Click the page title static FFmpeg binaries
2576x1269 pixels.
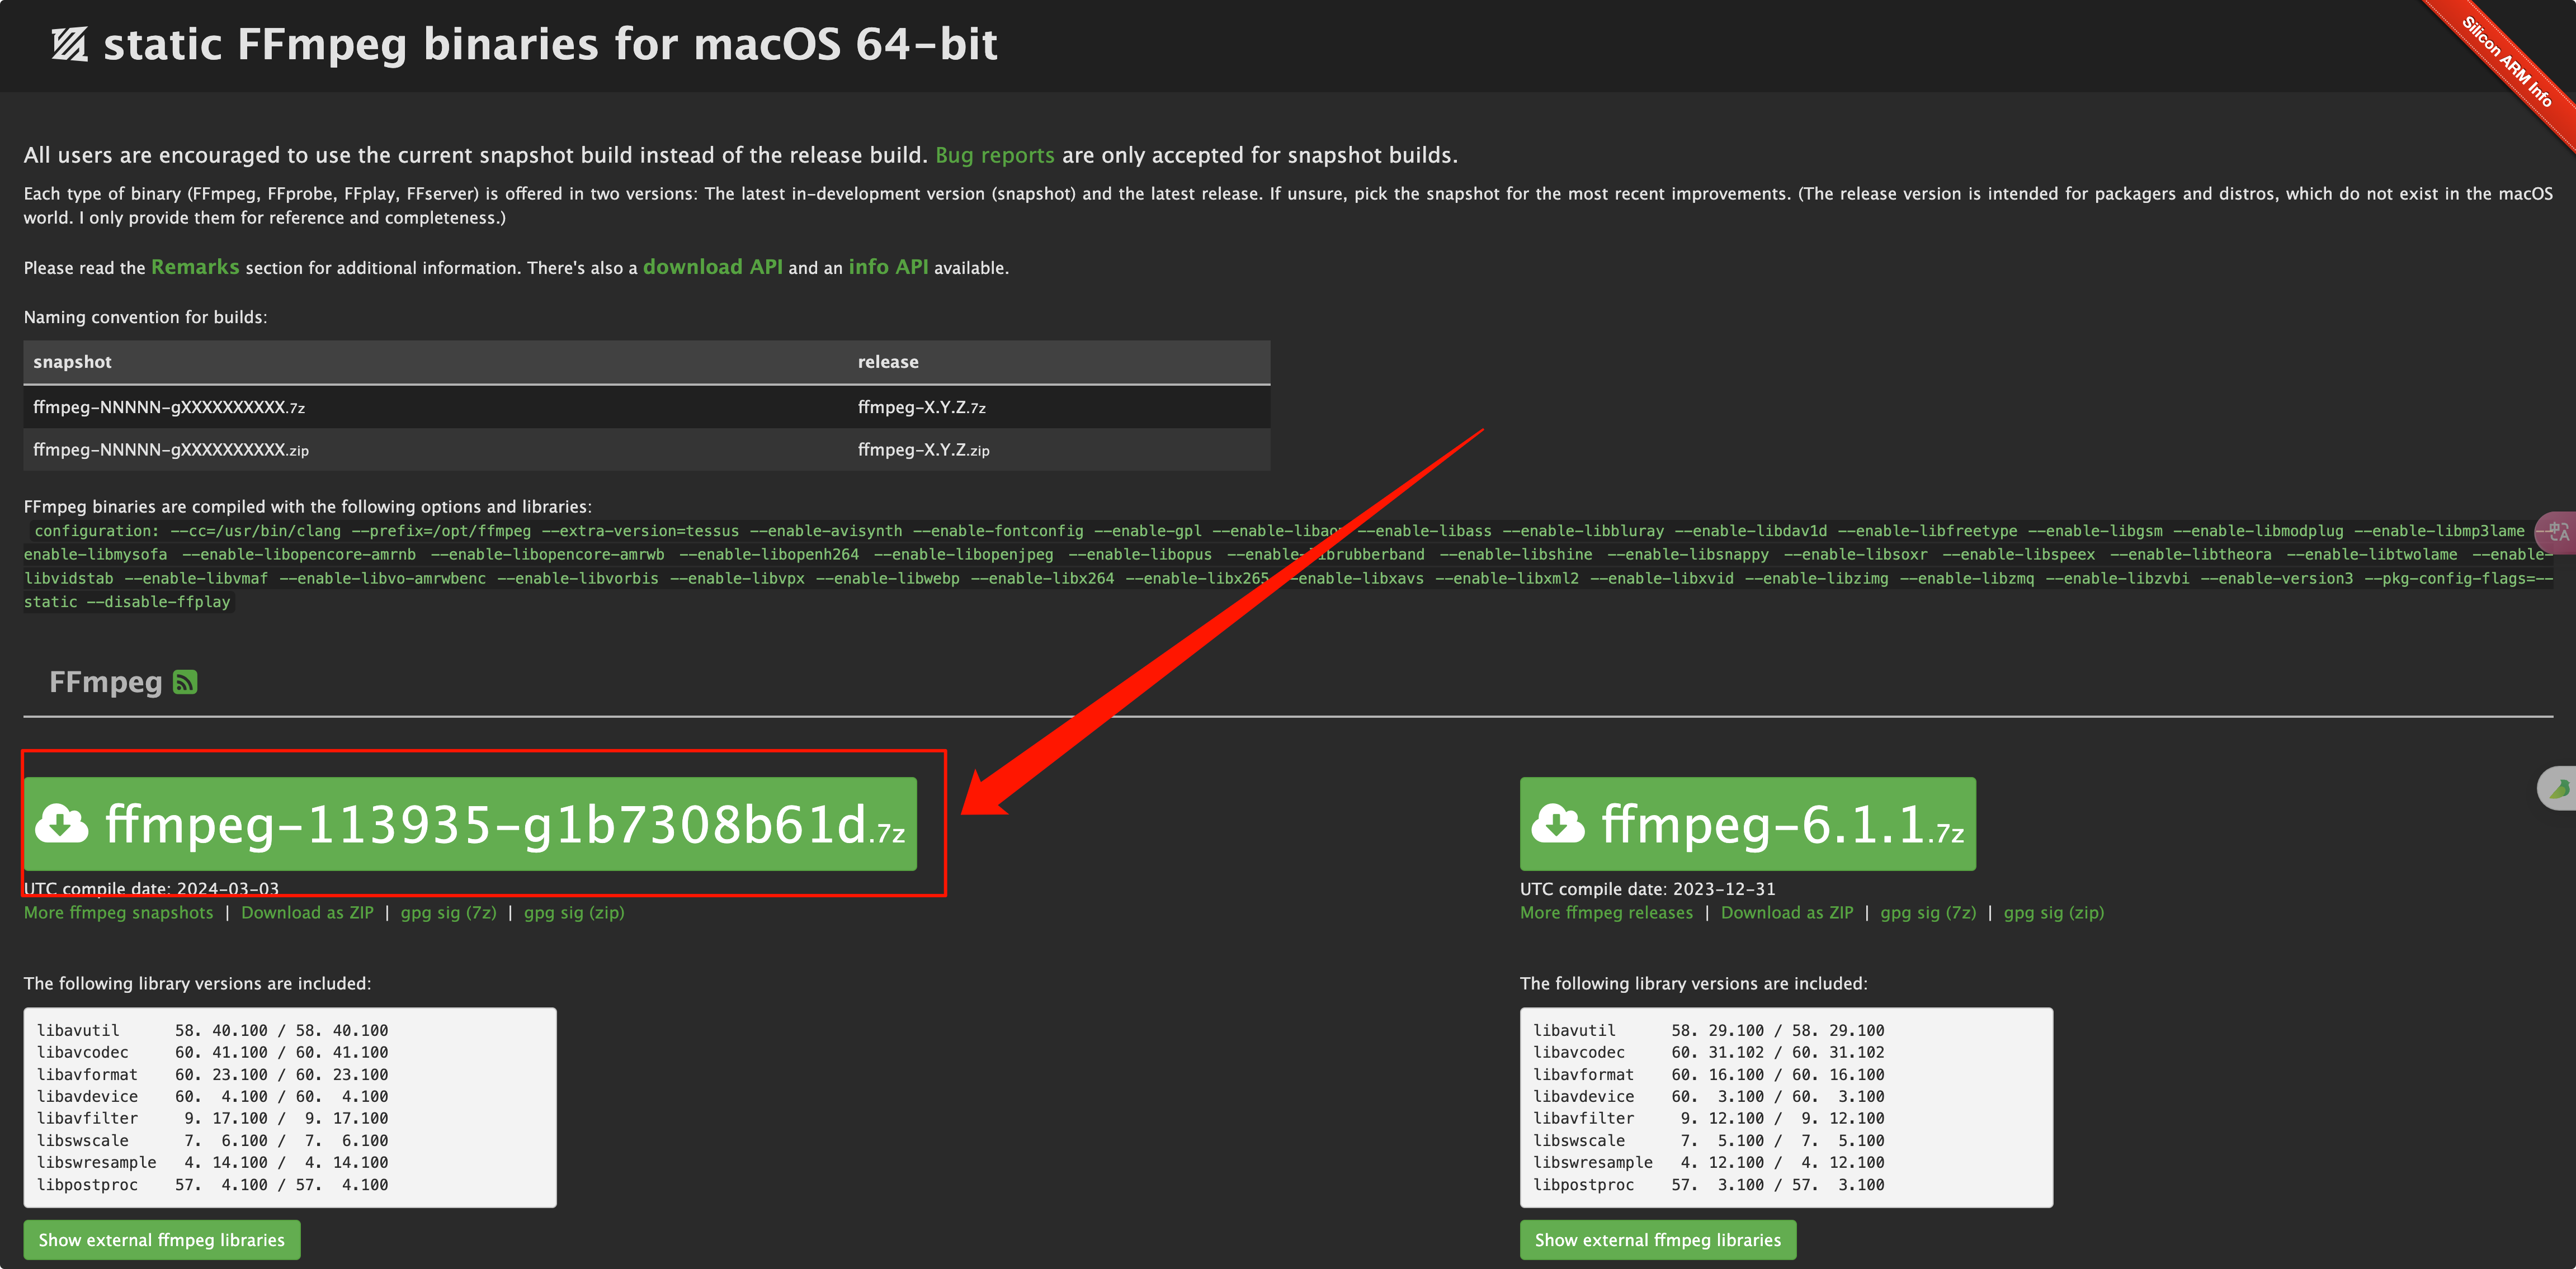tap(550, 45)
